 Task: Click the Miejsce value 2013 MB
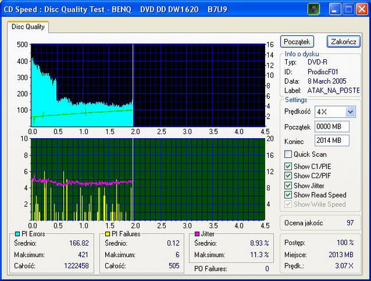pyautogui.click(x=341, y=255)
